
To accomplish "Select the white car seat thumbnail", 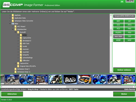I will [55, 79].
